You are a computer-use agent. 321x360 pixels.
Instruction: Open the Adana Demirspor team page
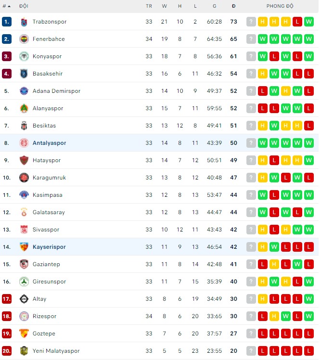pyautogui.click(x=56, y=91)
